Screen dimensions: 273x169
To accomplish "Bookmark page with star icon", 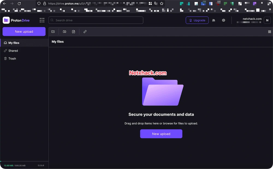I will point(162,4).
